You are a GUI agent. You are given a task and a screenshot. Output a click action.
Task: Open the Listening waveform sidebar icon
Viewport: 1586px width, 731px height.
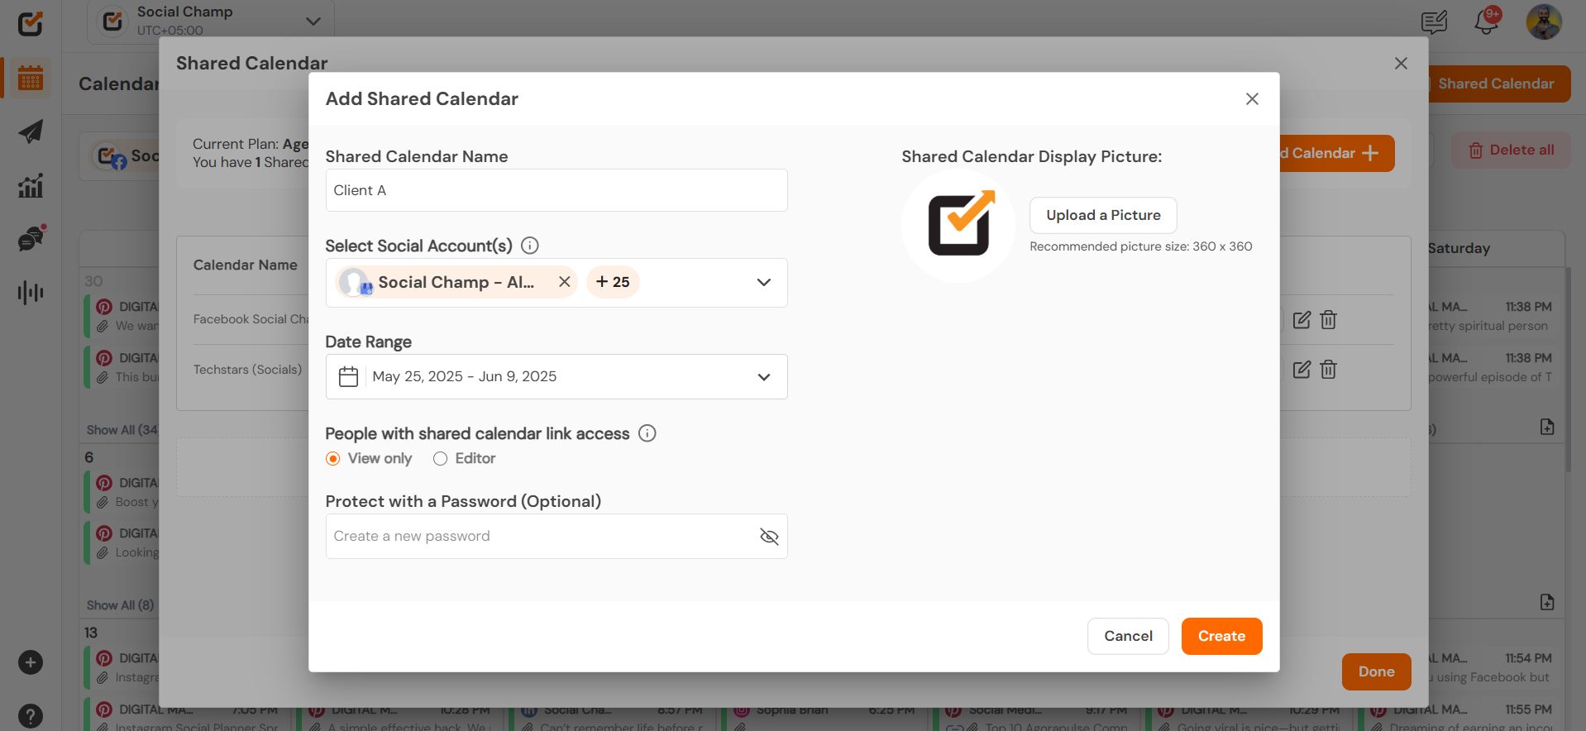(31, 292)
